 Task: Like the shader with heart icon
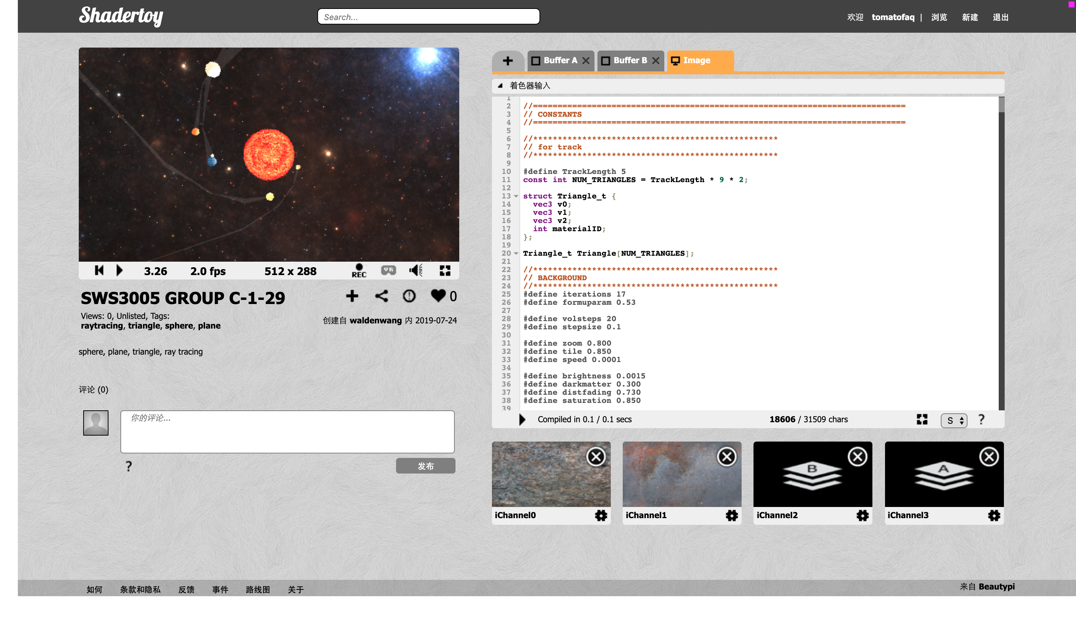[x=438, y=295]
